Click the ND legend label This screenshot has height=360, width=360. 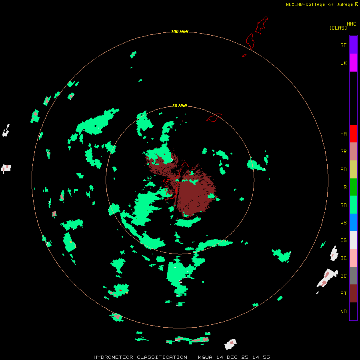[x=343, y=311]
